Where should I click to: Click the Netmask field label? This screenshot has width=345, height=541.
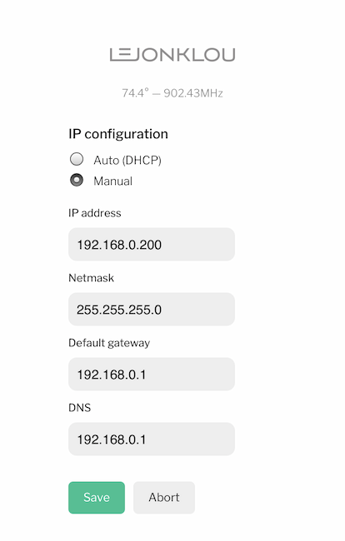pyautogui.click(x=91, y=278)
